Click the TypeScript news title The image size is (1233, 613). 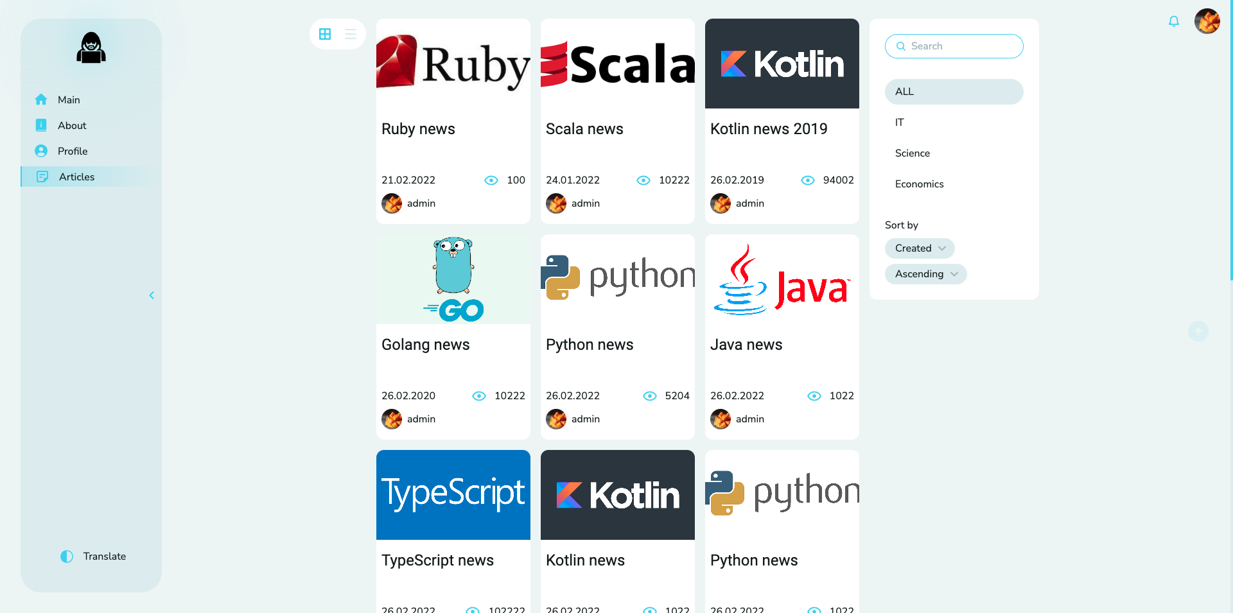(x=437, y=560)
